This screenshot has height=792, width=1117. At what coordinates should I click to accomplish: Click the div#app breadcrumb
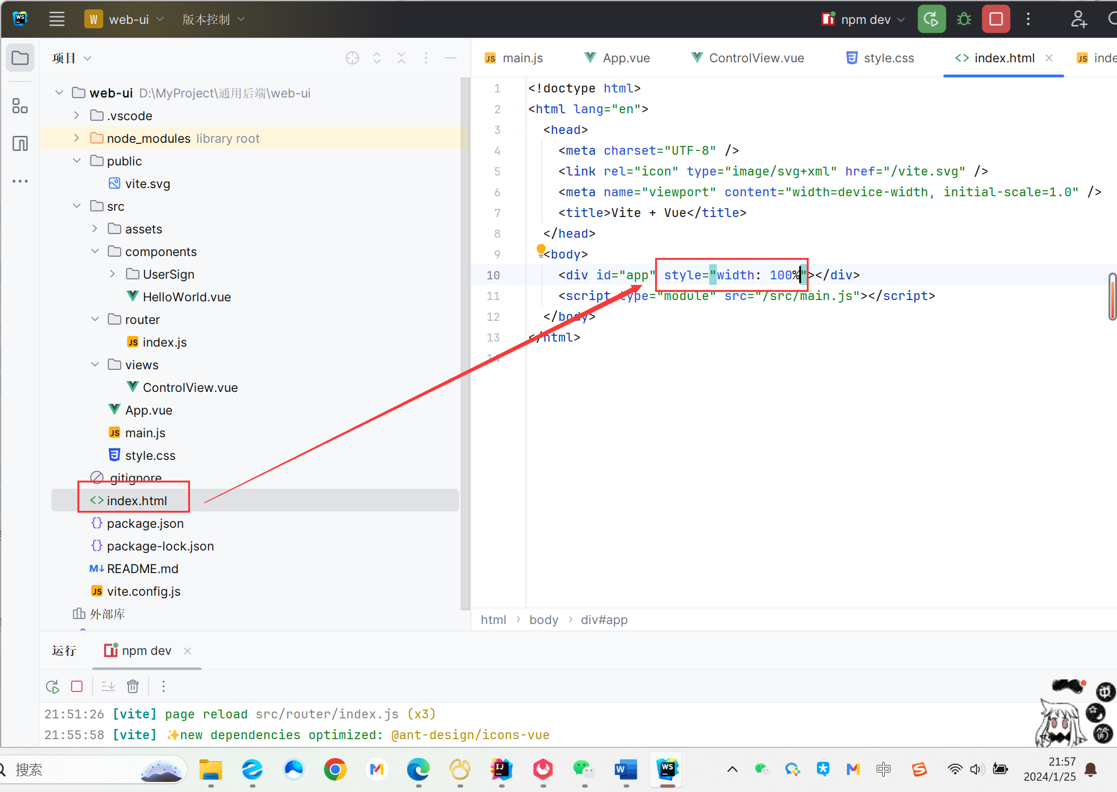tap(604, 620)
